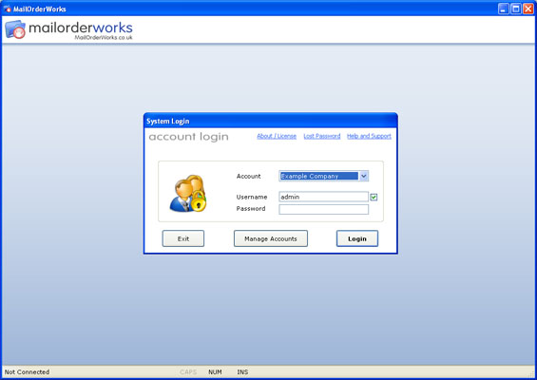Image resolution: width=537 pixels, height=380 pixels.
Task: Click the Username label
Action: click(x=252, y=197)
